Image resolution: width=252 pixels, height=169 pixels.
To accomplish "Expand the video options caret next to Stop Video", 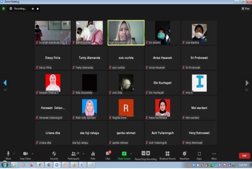I will pos(32,154).
